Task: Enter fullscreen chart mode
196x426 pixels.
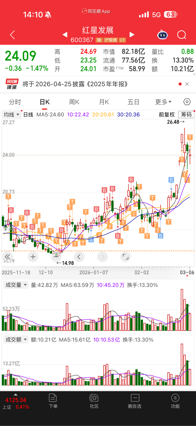Action: 125,257
